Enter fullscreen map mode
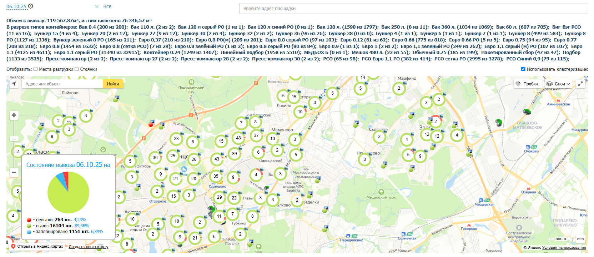This screenshot has height=257, width=594. click(580, 84)
